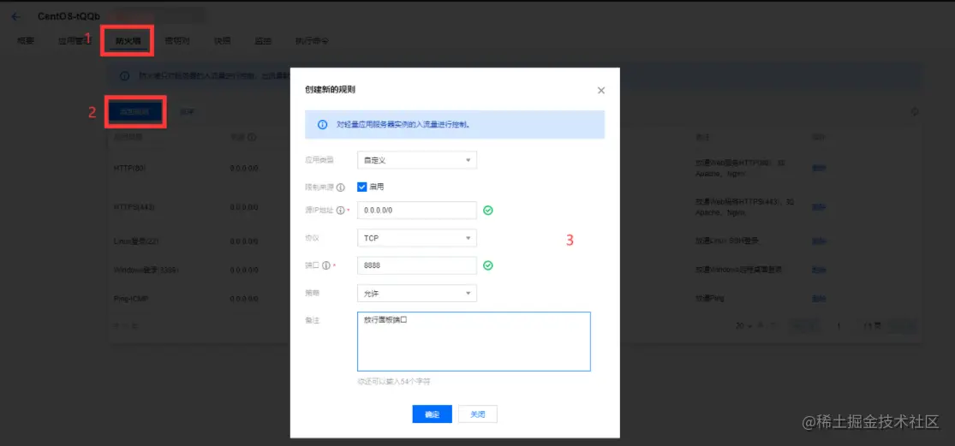Open the 策略 dropdown showing 允许
Image resolution: width=955 pixels, height=446 pixels.
point(416,294)
